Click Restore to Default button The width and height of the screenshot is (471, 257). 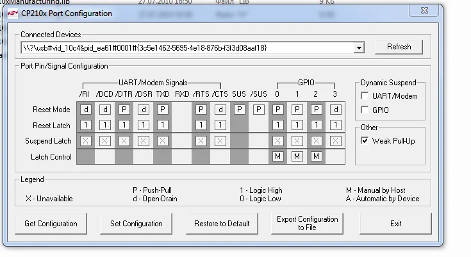click(x=221, y=224)
